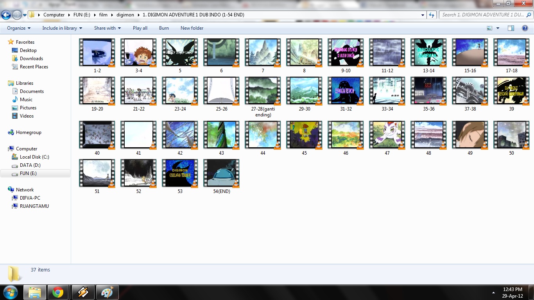The width and height of the screenshot is (534, 300).
Task: Open Google Chrome from taskbar
Action: point(58,292)
